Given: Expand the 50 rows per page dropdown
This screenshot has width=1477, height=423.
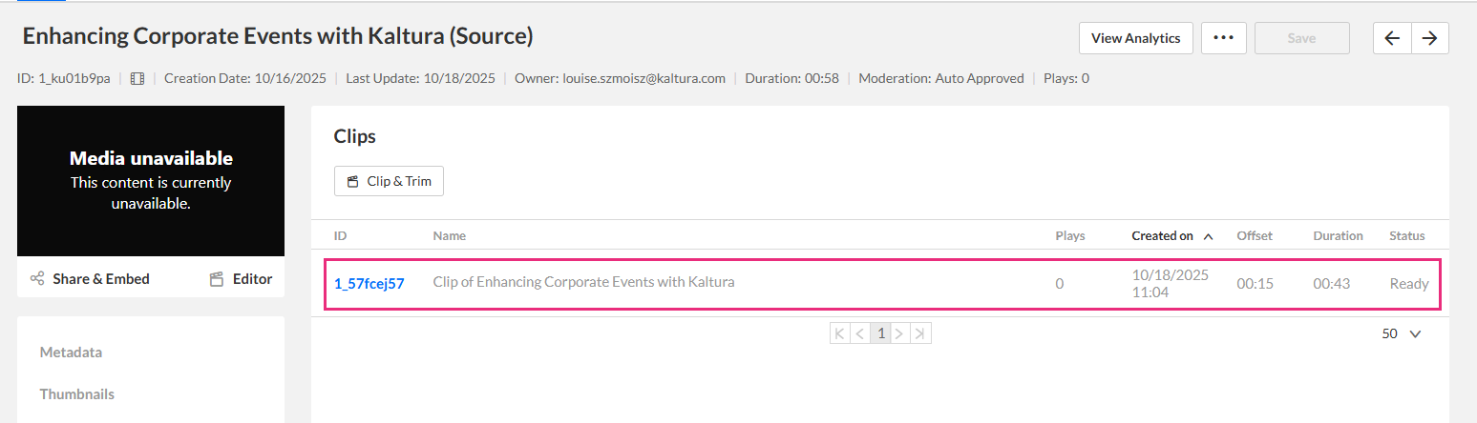Looking at the screenshot, I should (x=1402, y=334).
